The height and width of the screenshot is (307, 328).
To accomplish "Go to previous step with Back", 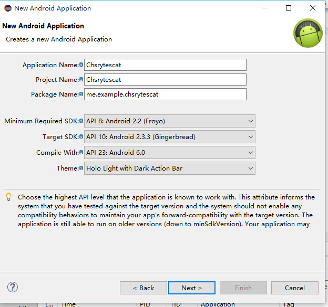I will (x=143, y=288).
